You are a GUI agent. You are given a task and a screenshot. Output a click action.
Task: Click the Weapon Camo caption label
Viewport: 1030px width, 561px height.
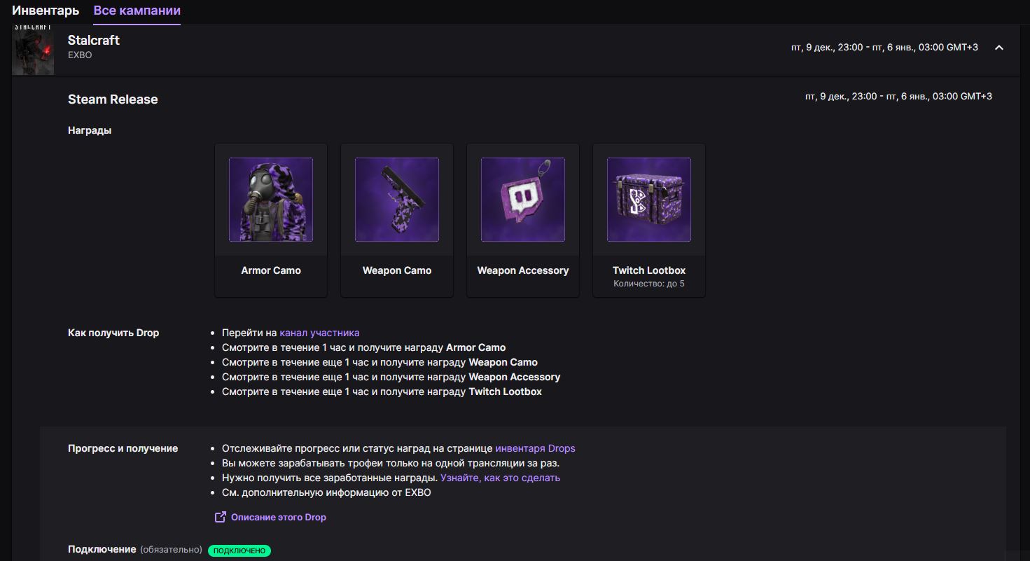[x=397, y=270]
